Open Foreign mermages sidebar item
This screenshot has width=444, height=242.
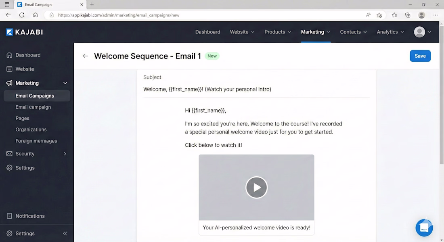click(36, 141)
